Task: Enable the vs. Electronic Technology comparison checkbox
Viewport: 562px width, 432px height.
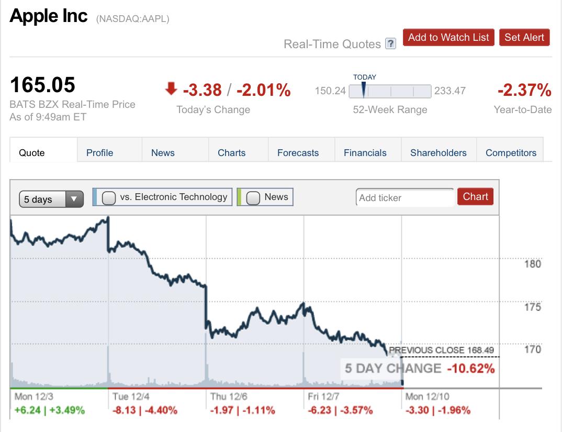Action: (x=109, y=197)
